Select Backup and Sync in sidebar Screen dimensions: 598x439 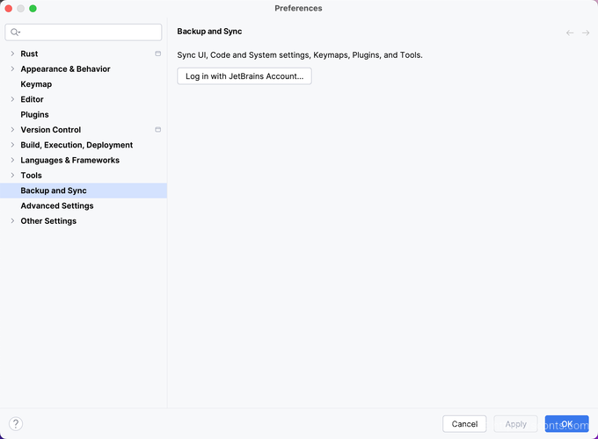point(84,191)
